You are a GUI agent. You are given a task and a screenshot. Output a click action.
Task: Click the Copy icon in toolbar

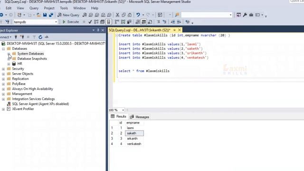[123, 15]
